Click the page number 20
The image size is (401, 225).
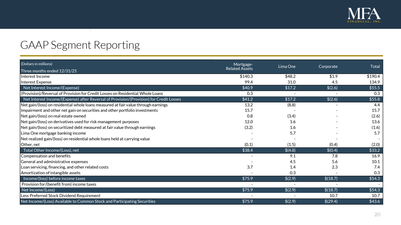(x=377, y=214)
